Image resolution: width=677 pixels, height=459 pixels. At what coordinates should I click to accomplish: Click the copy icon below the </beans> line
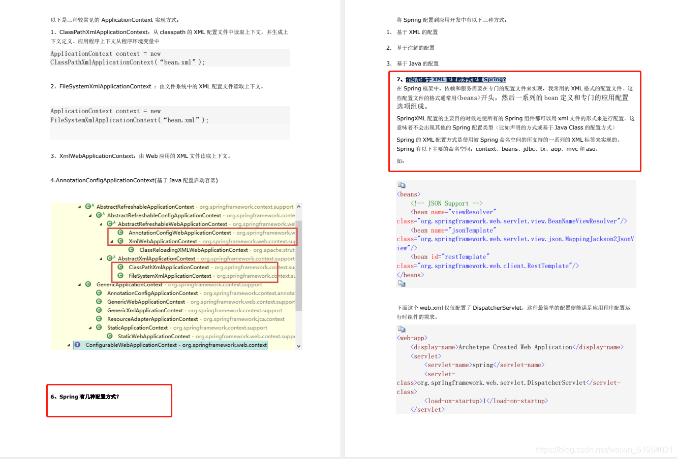tap(402, 284)
